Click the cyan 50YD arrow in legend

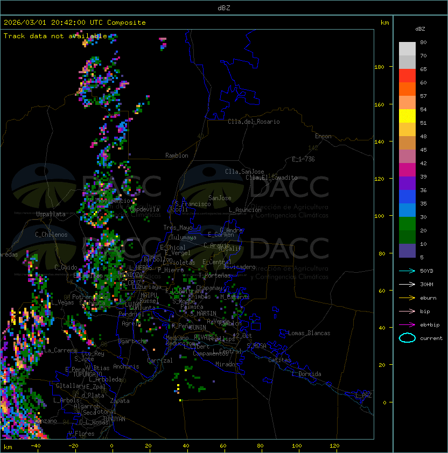[407, 271]
